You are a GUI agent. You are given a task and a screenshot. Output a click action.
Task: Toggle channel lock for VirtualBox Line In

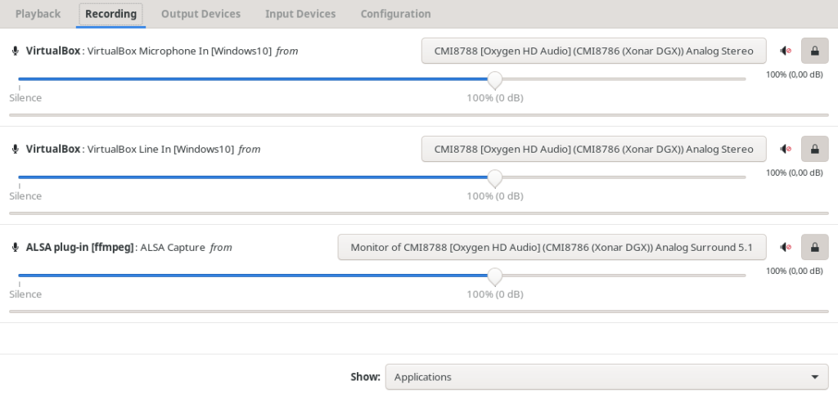(x=813, y=149)
